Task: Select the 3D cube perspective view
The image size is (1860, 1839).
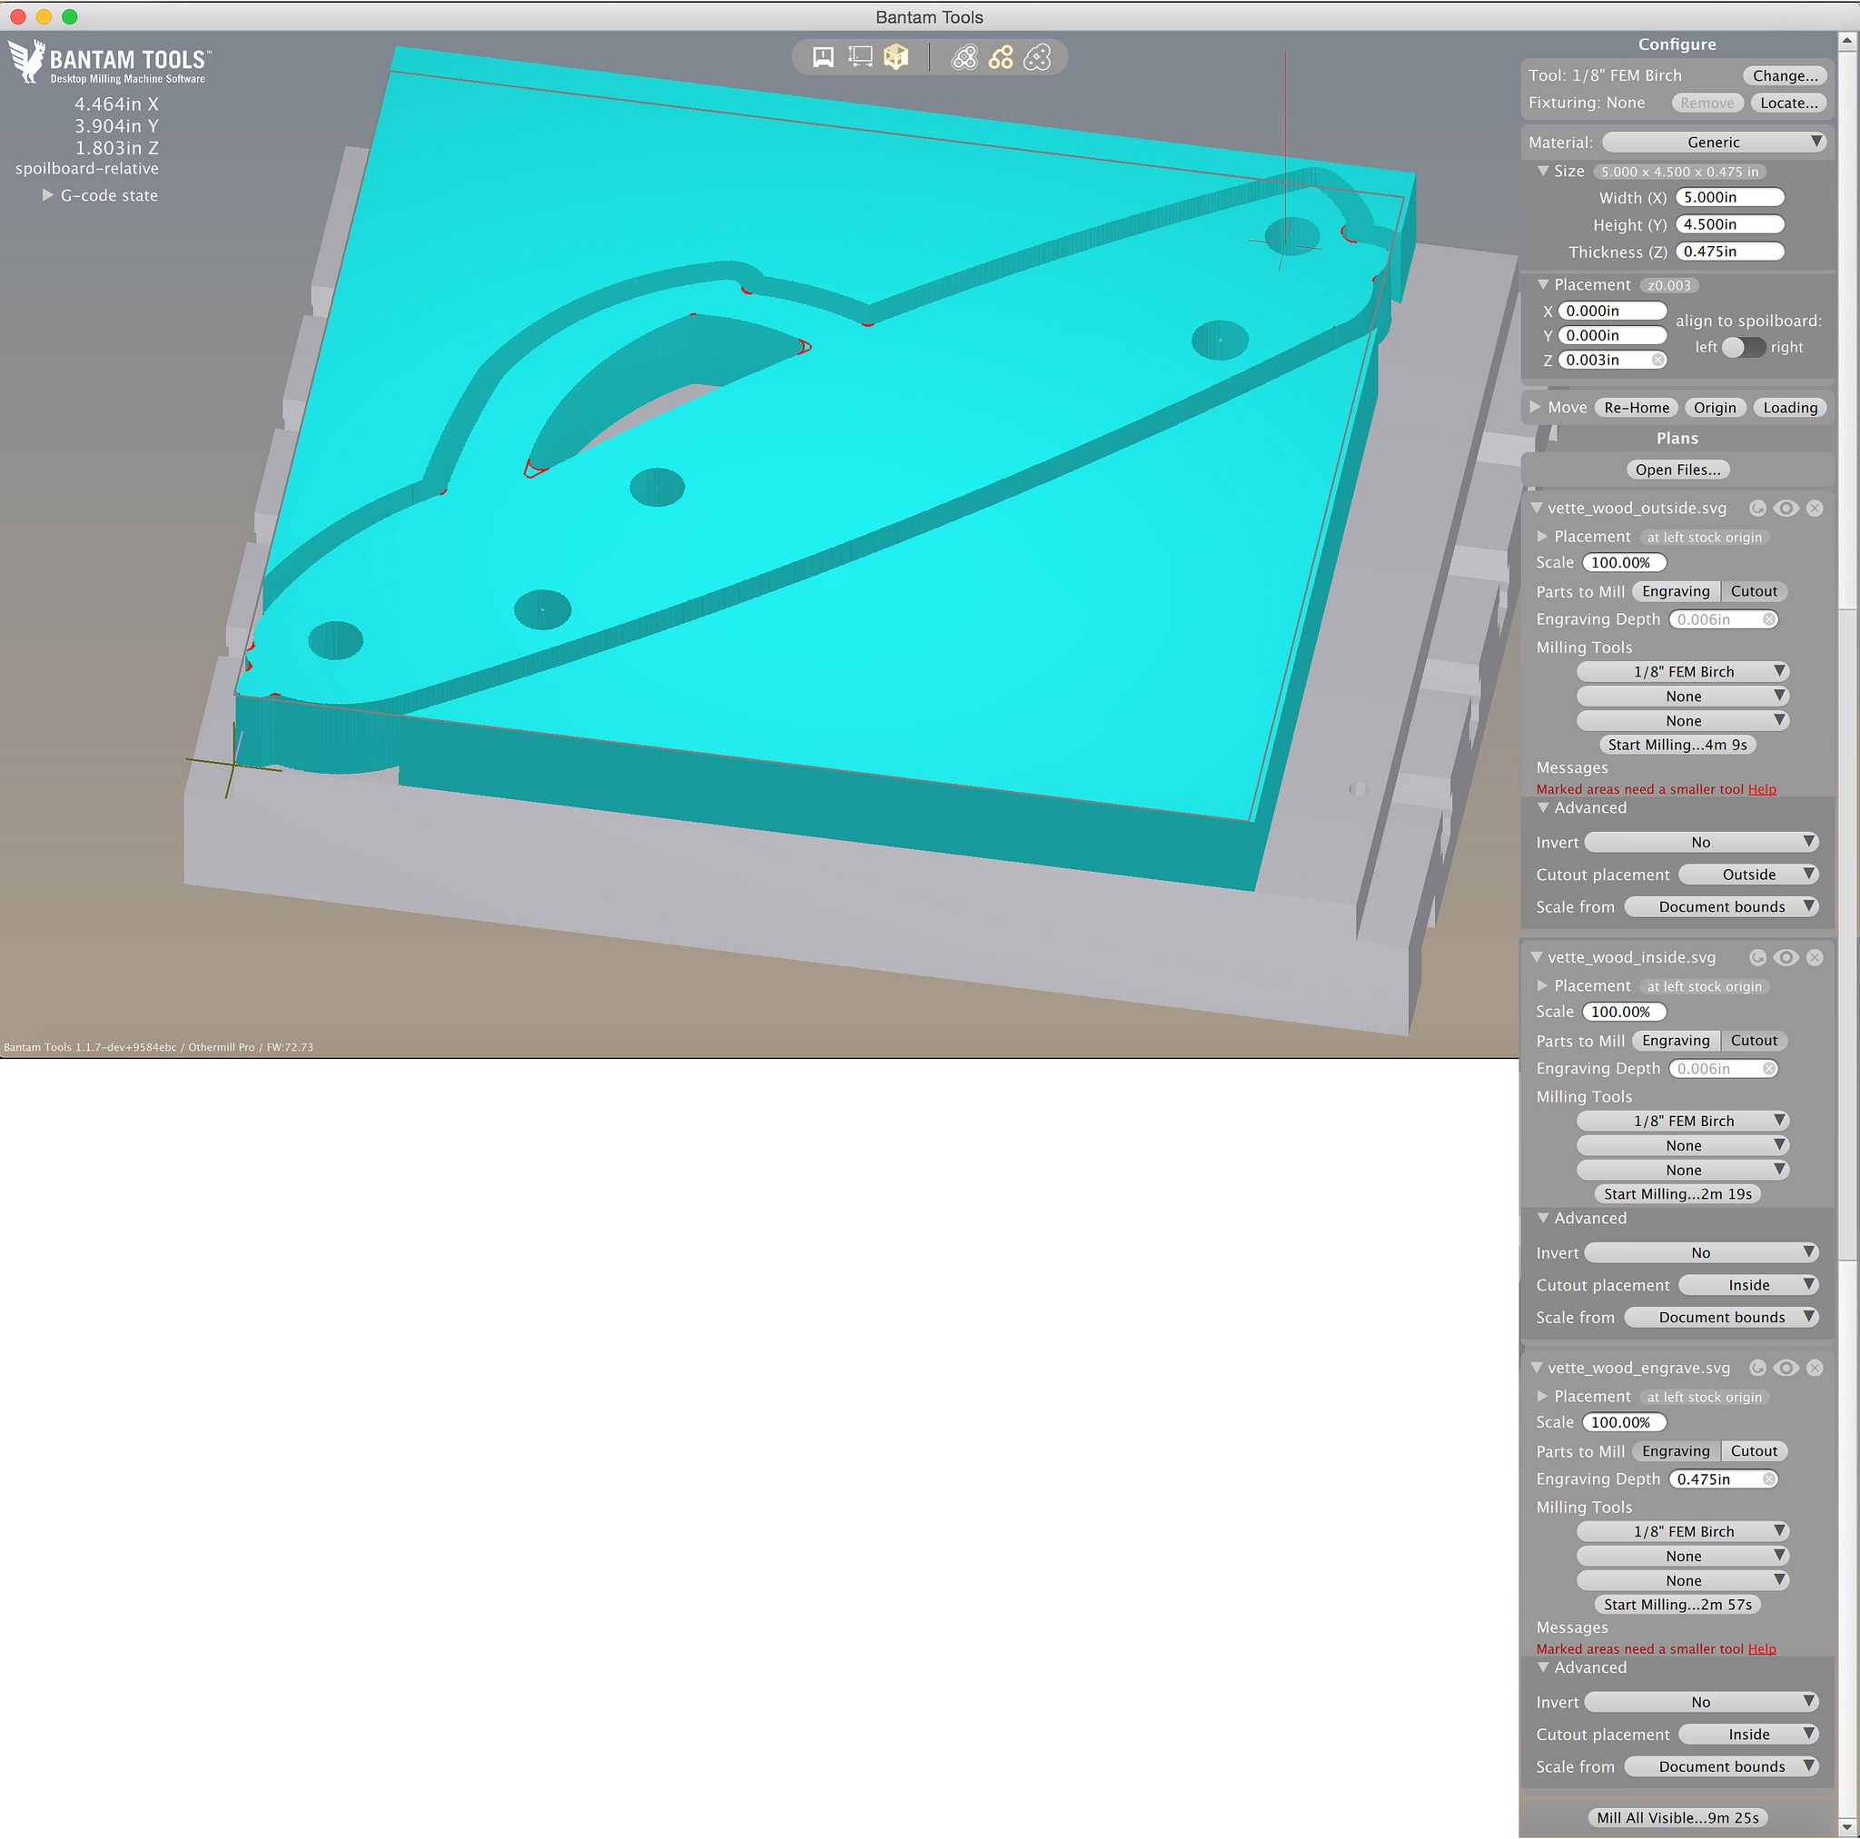Action: click(896, 58)
